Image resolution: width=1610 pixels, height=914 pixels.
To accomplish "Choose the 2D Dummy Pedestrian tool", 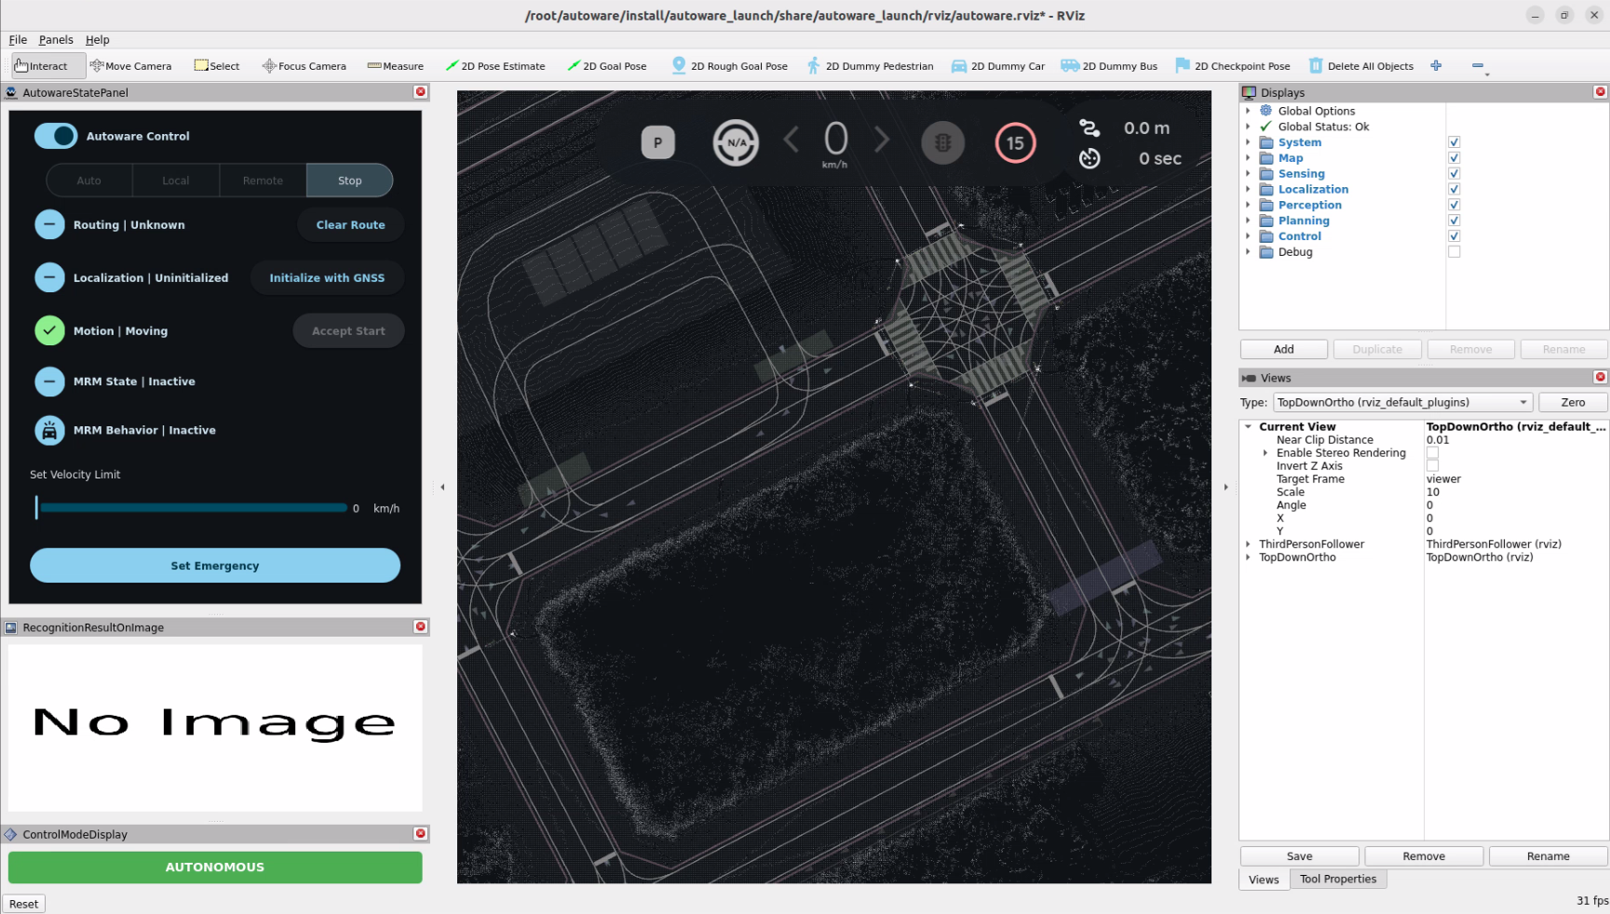I will [x=870, y=66].
